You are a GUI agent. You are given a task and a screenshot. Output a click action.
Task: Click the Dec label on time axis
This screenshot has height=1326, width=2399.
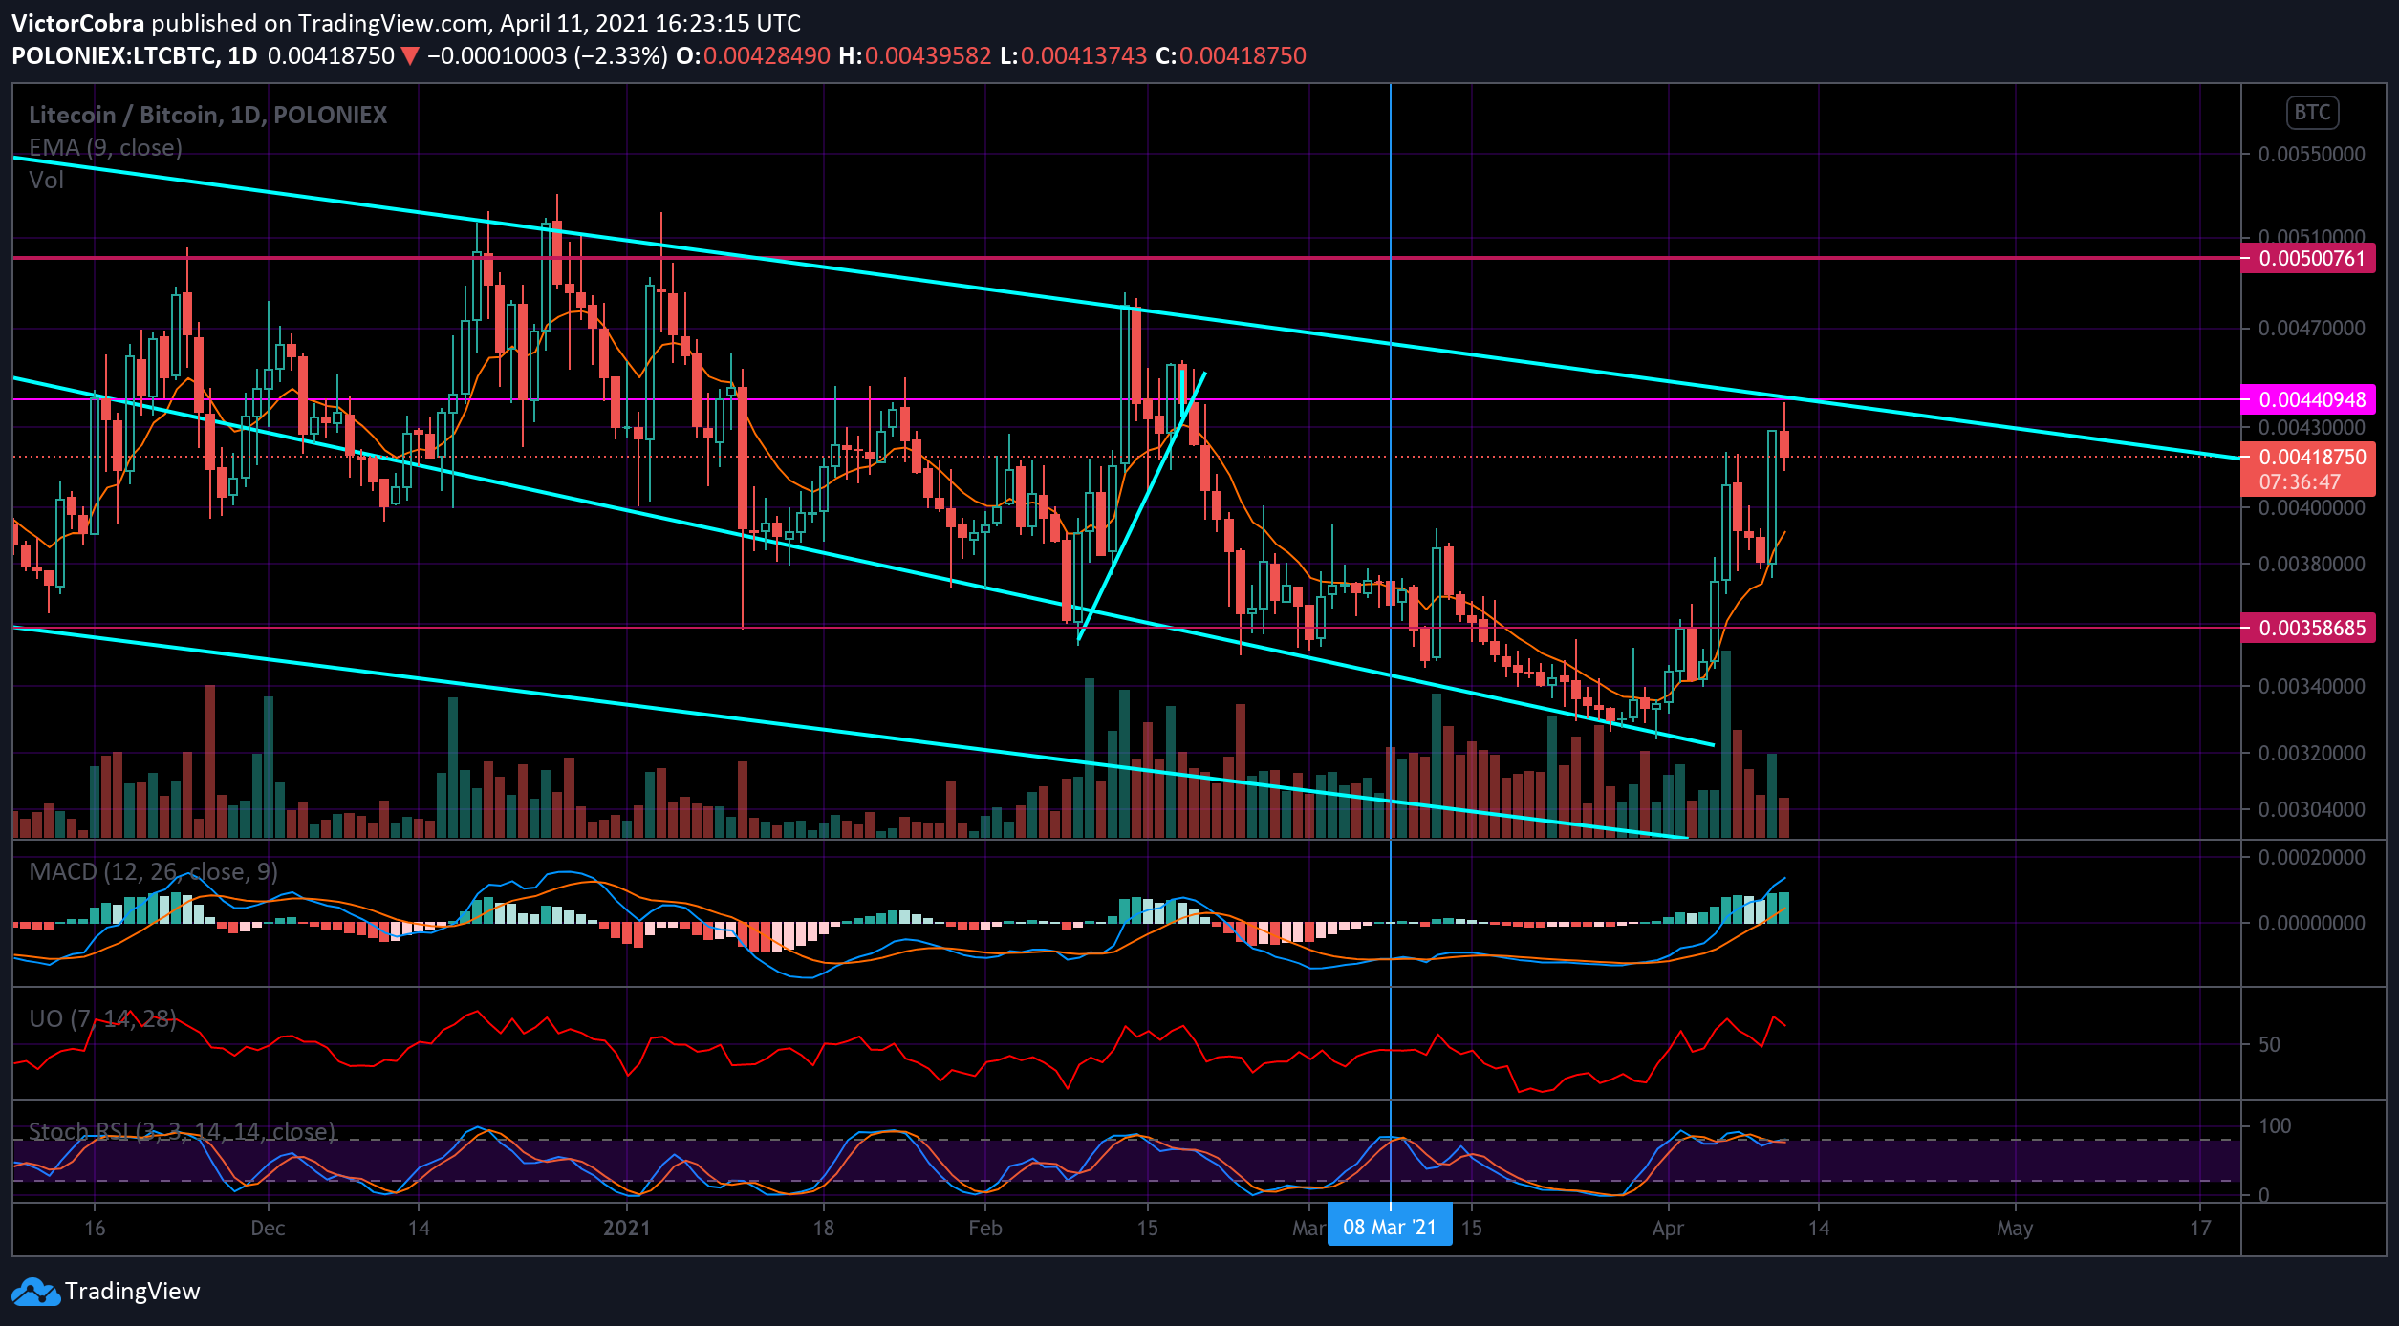click(x=268, y=1229)
